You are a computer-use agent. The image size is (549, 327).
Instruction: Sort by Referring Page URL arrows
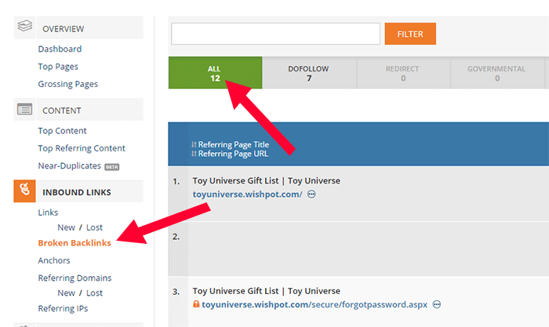click(x=194, y=154)
